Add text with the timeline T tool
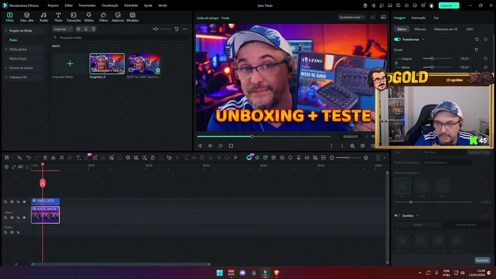 (x=78, y=158)
